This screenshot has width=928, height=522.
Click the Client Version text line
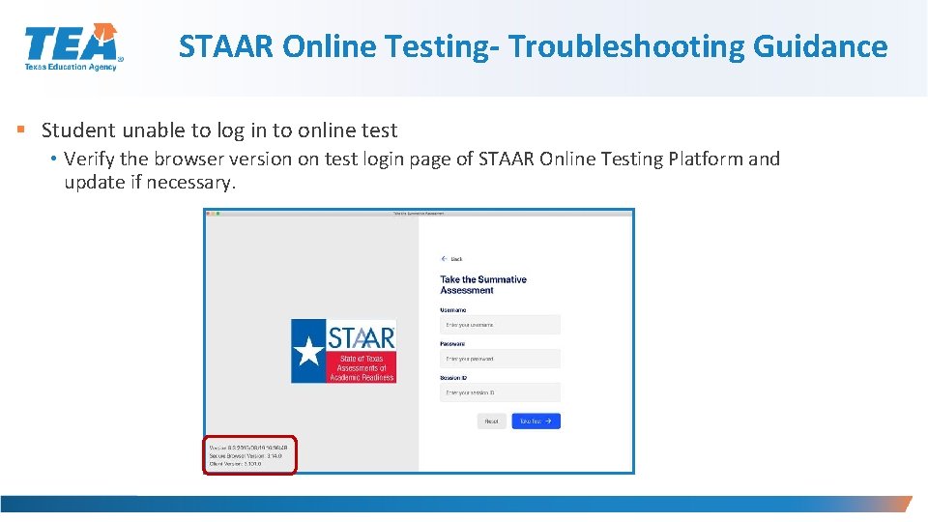pyautogui.click(x=236, y=464)
